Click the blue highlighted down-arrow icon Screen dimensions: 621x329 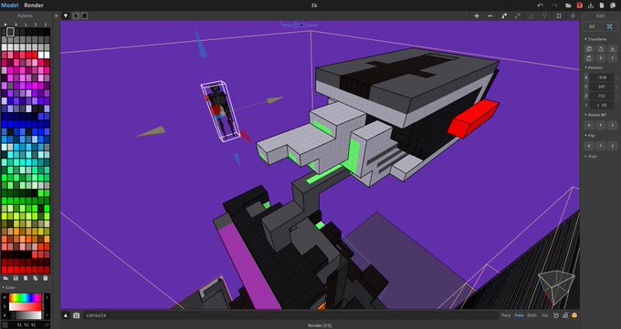[573, 15]
